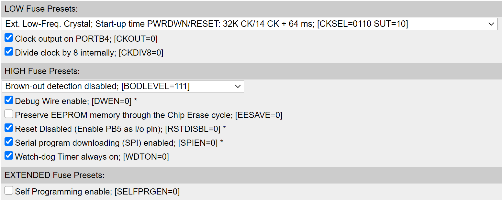Click the 'Clock output on PORTB4' label text
This screenshot has width=502, height=200.
86,39
